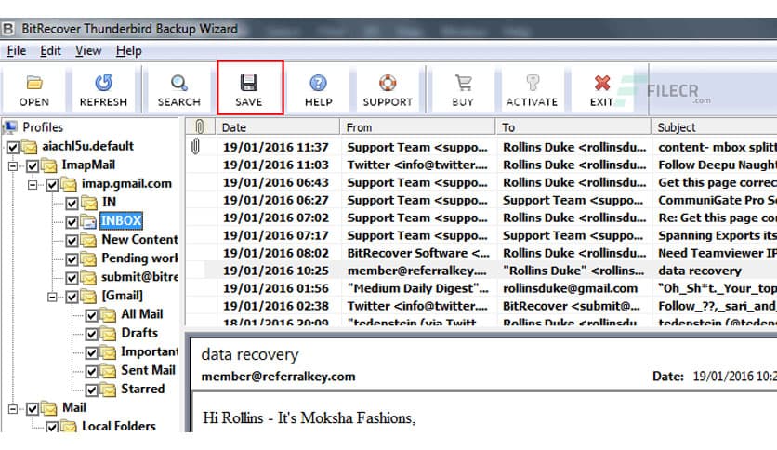The image size is (777, 450).
Task: Click the Profiles computer icon
Action: coord(10,127)
